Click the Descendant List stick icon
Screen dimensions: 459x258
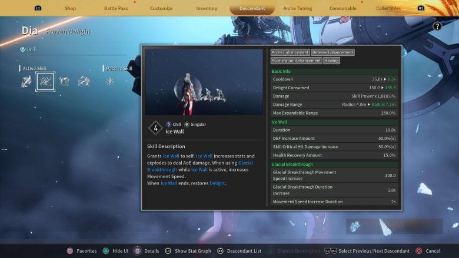220,251
